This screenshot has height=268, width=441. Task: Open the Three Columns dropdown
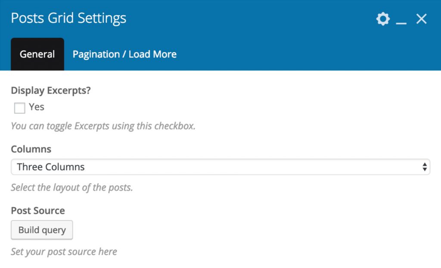(x=220, y=167)
